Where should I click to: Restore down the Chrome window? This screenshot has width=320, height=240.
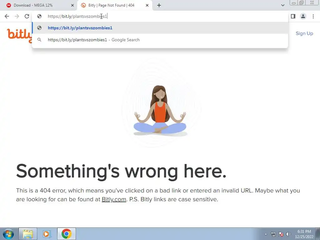[x=302, y=3]
